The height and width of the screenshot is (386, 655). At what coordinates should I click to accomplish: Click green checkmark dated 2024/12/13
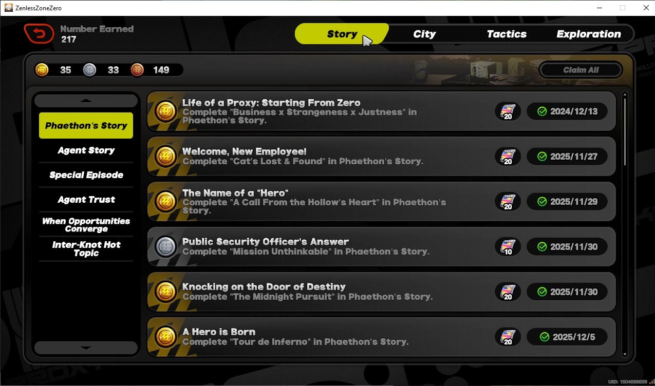tap(541, 111)
